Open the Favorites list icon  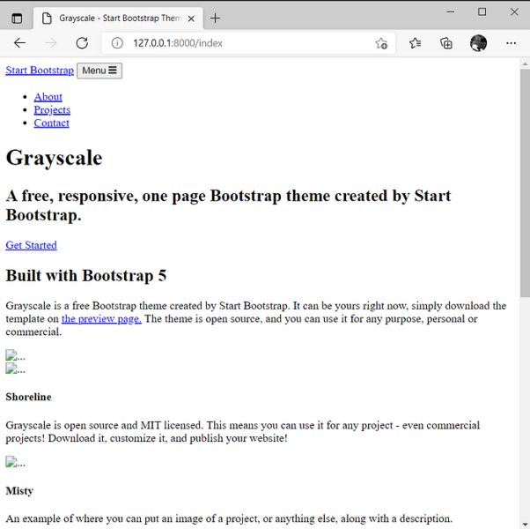click(416, 43)
